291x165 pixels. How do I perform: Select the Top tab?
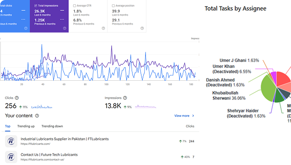tap(8, 126)
